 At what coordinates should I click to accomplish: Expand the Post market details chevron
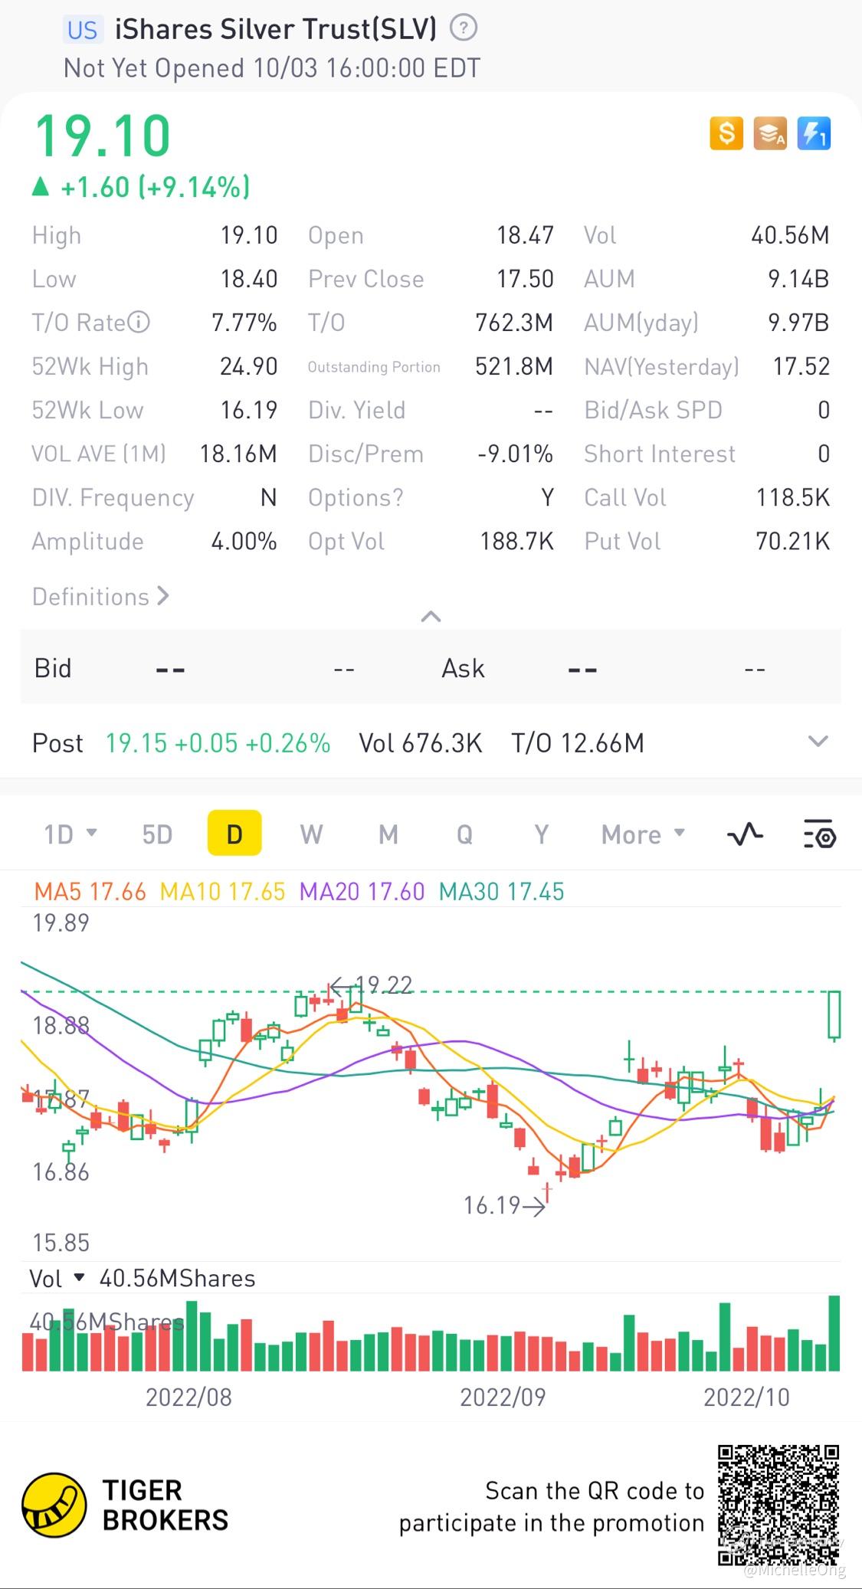[x=818, y=741]
